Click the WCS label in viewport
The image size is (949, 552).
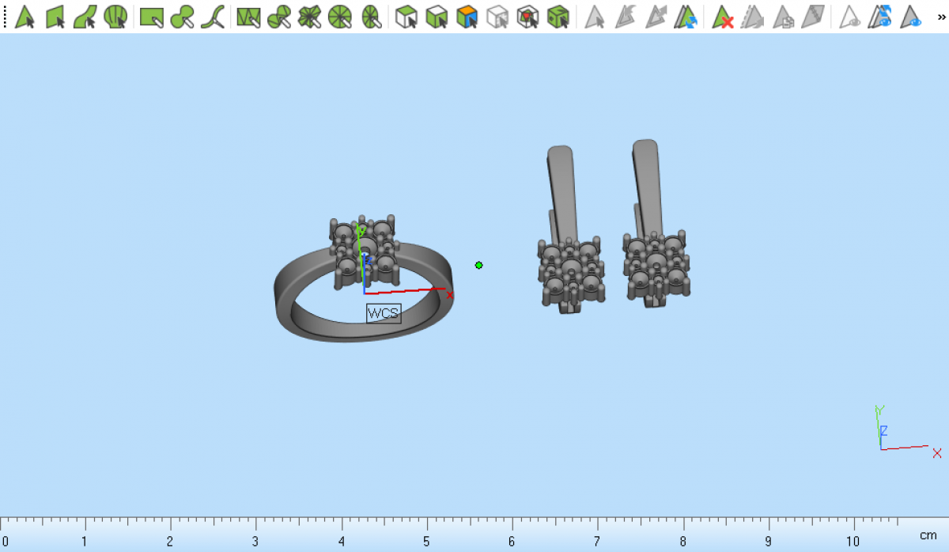coord(384,313)
